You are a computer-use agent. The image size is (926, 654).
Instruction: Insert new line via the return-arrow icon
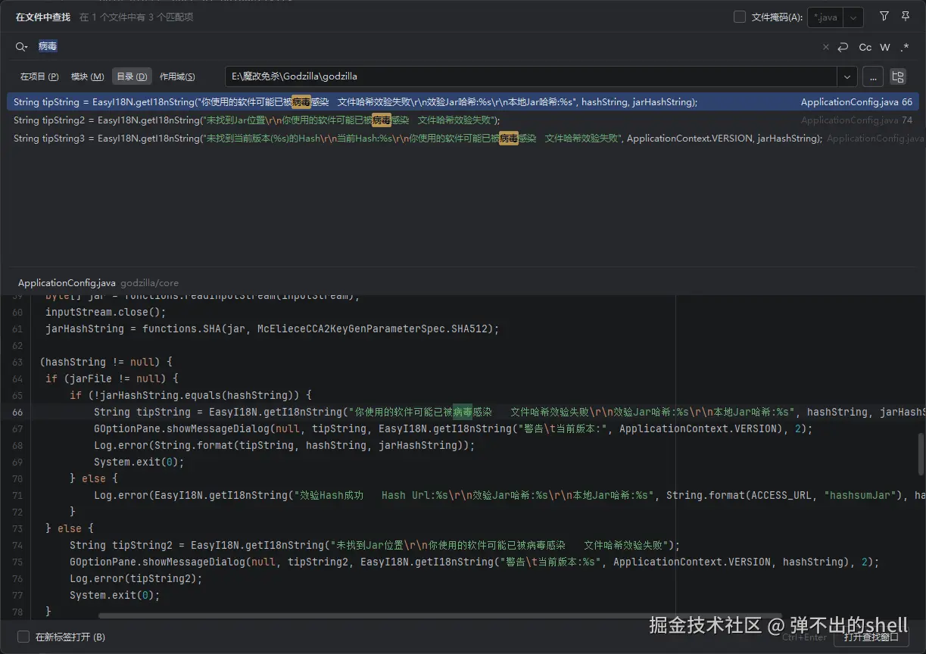(x=843, y=47)
